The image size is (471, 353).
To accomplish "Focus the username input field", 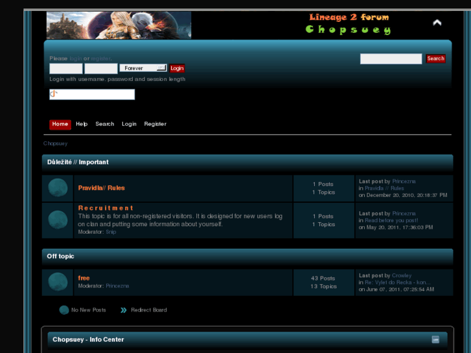I will pos(66,69).
